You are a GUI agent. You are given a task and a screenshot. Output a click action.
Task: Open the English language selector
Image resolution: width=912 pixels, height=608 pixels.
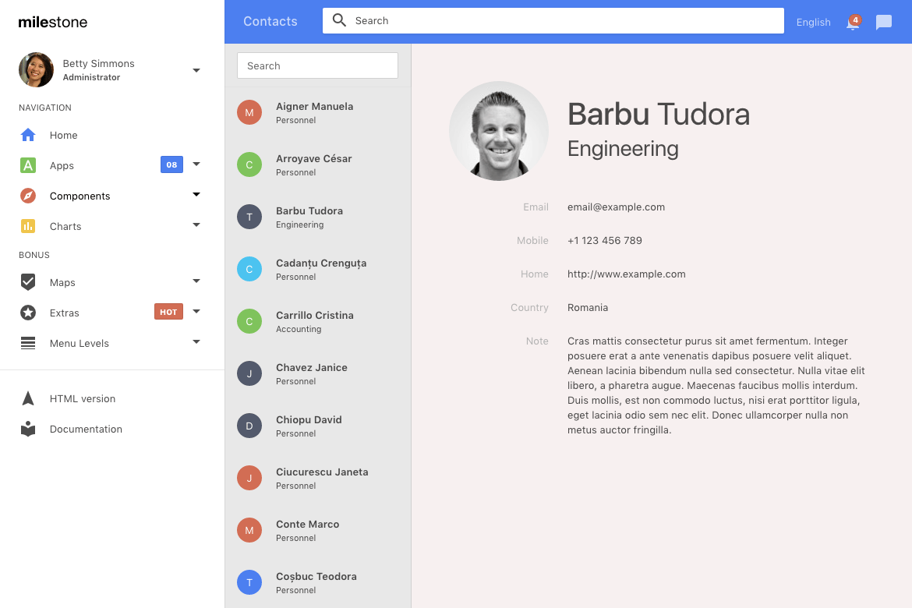[x=813, y=22]
